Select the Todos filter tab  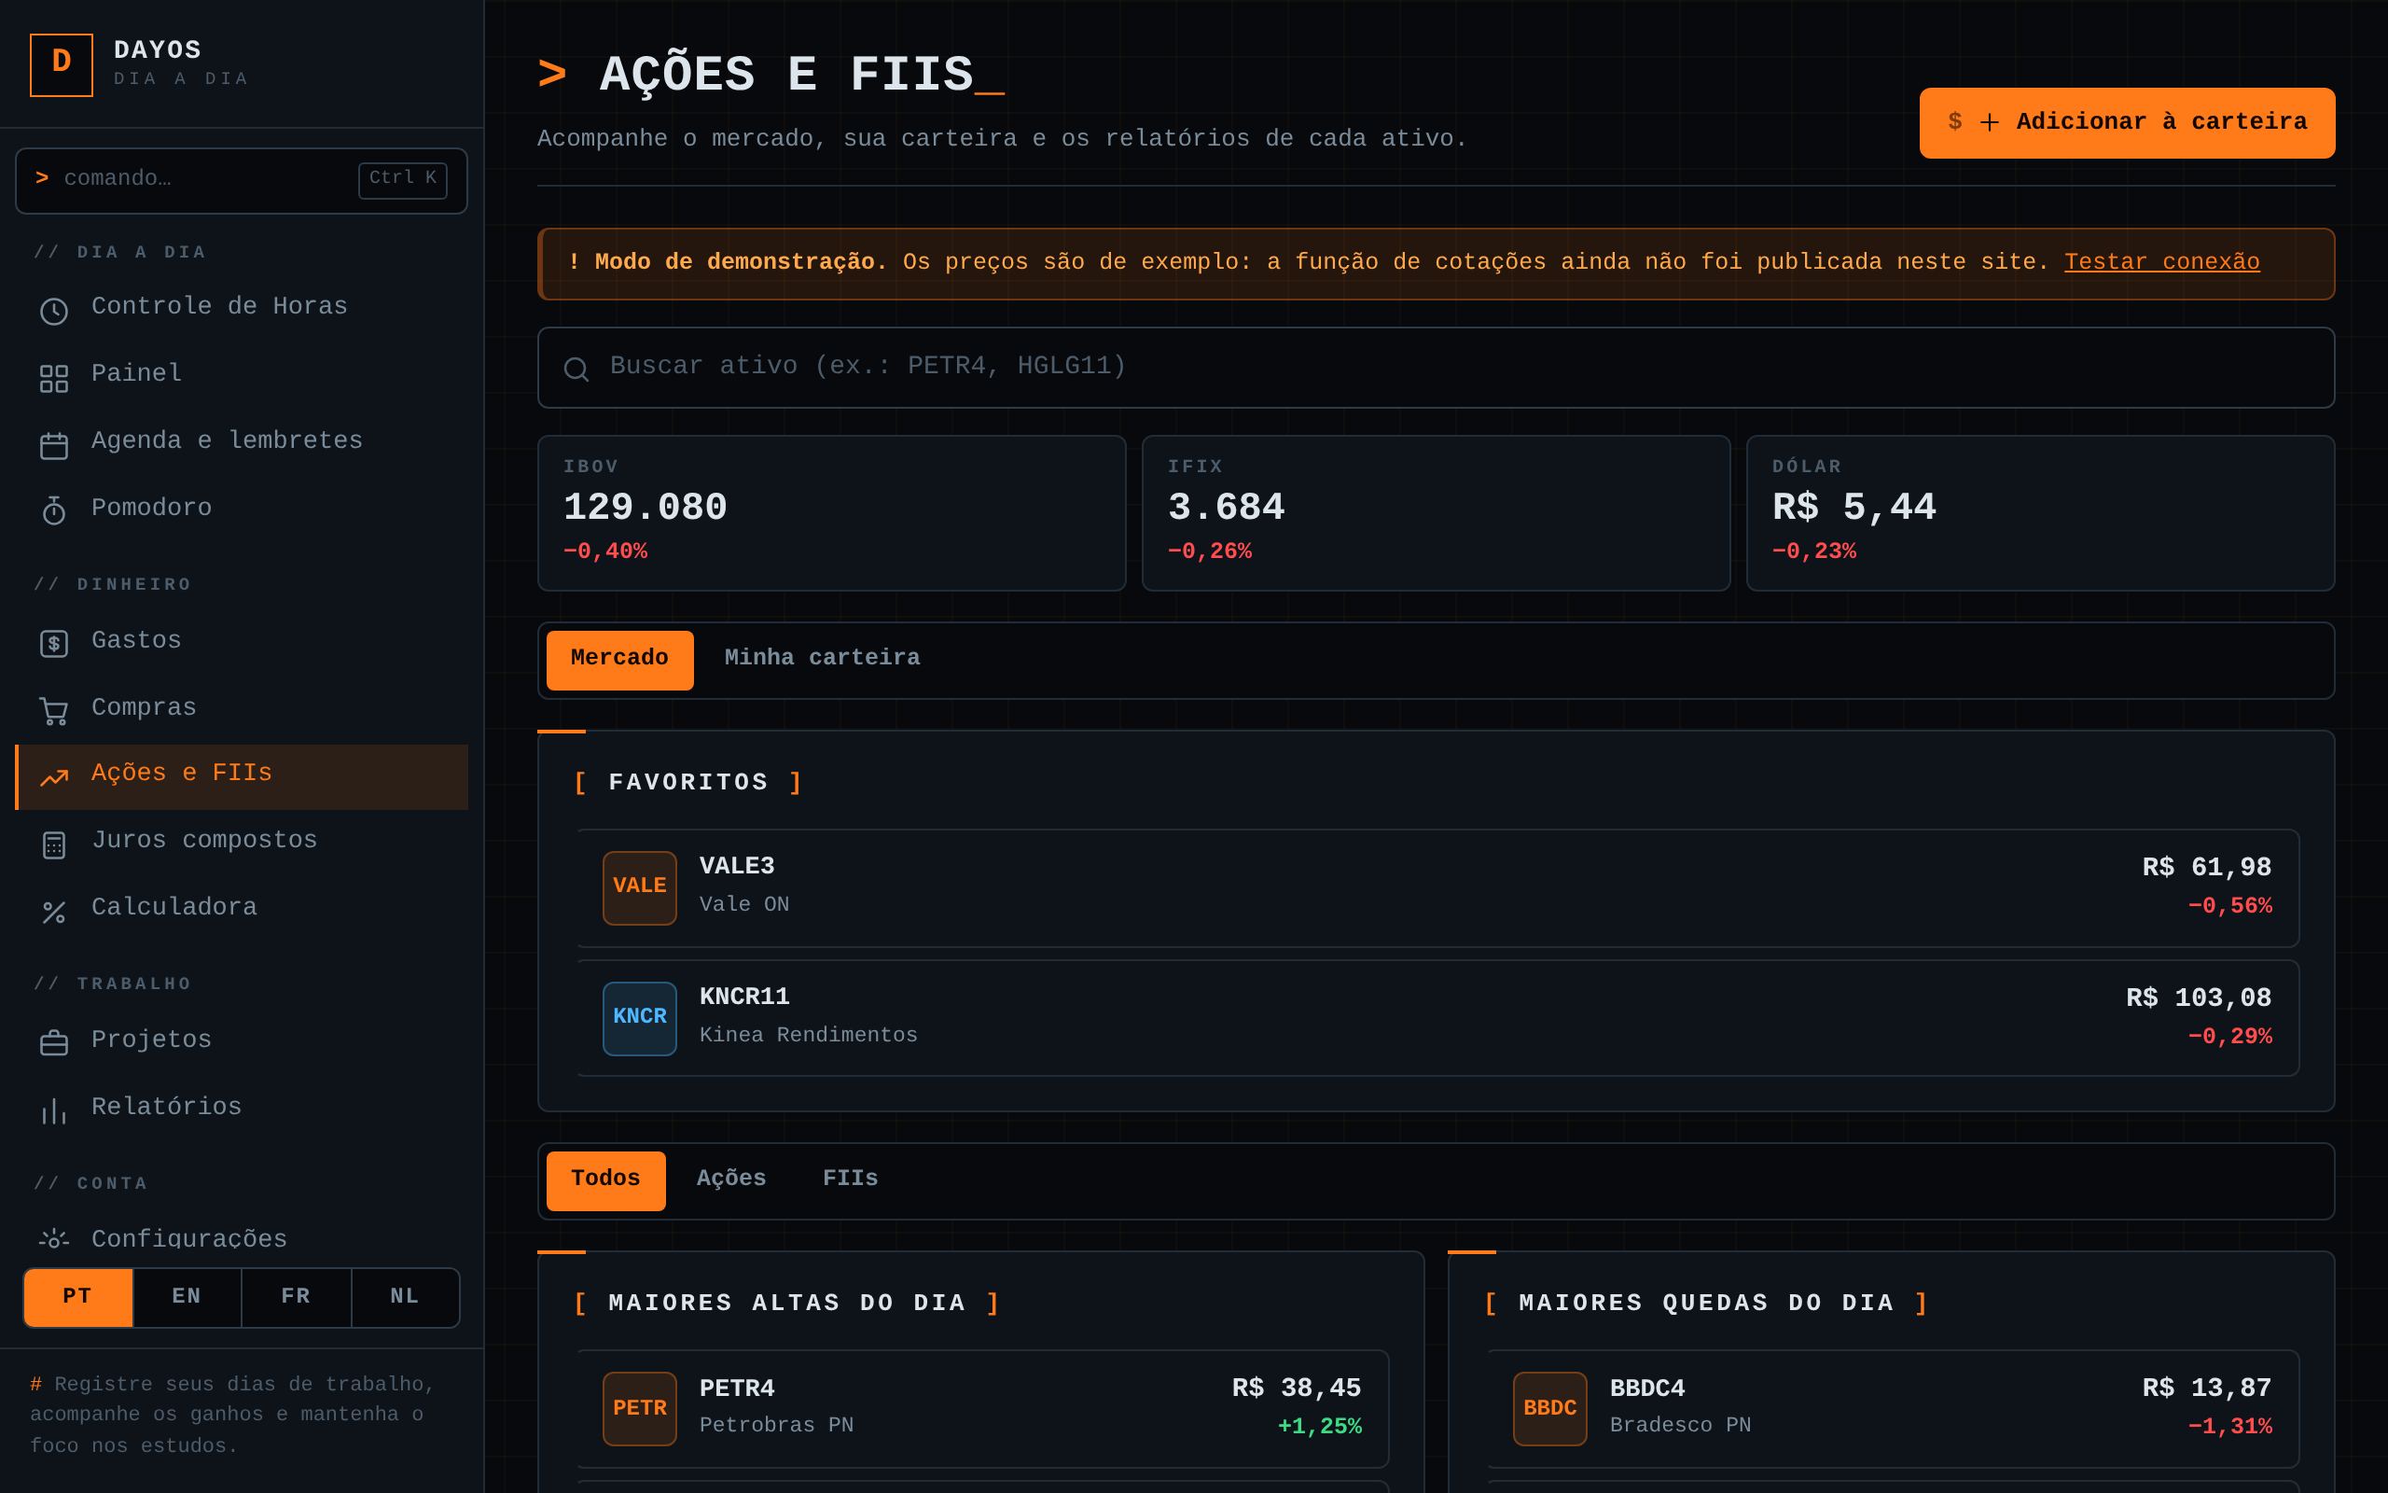(x=606, y=1180)
